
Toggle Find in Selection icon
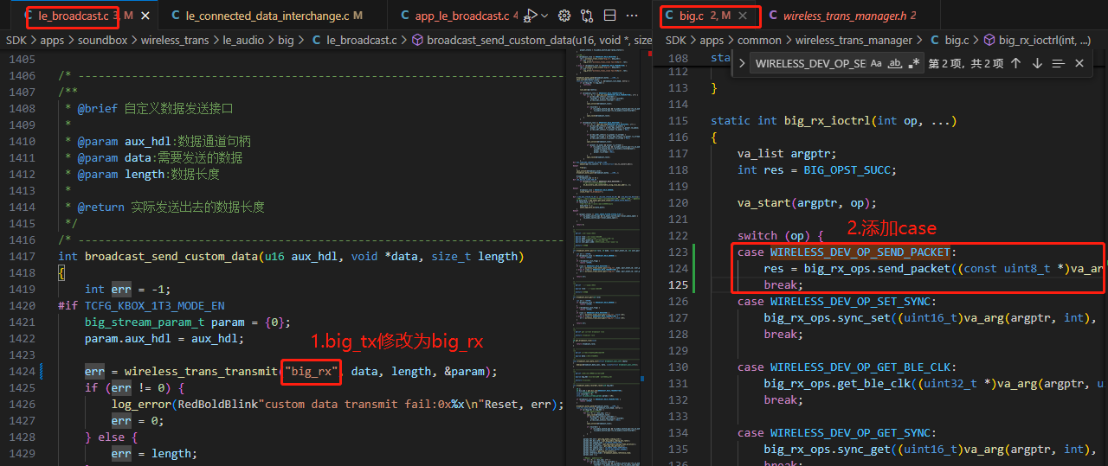1058,63
